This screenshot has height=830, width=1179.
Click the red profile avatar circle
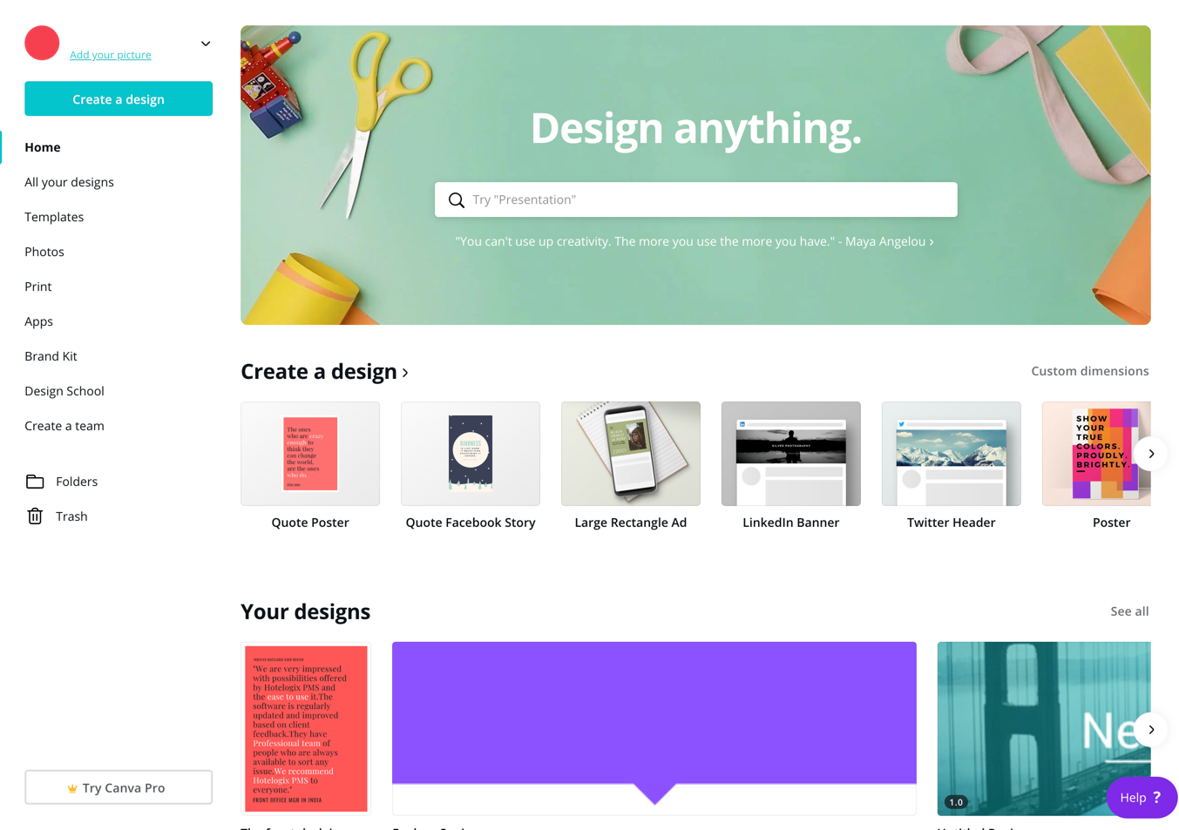click(x=42, y=43)
